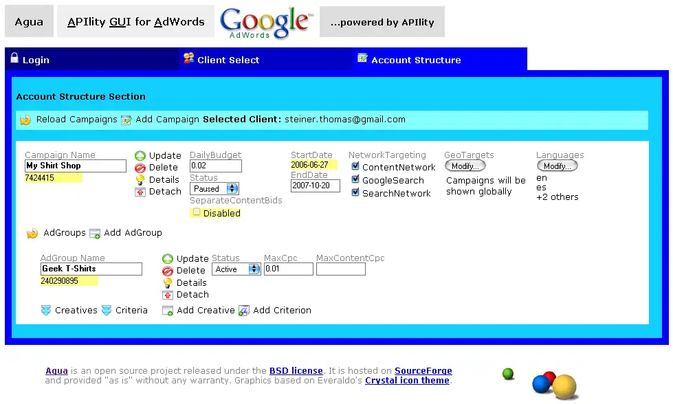This screenshot has width=673, height=404.
Task: Focus the EndDate field showing 2007-10-20
Action: pos(316,186)
